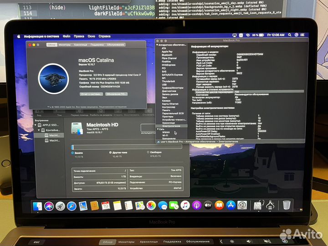Switch to Мониторы tab in About window
328x246 pixels.
click(65, 45)
